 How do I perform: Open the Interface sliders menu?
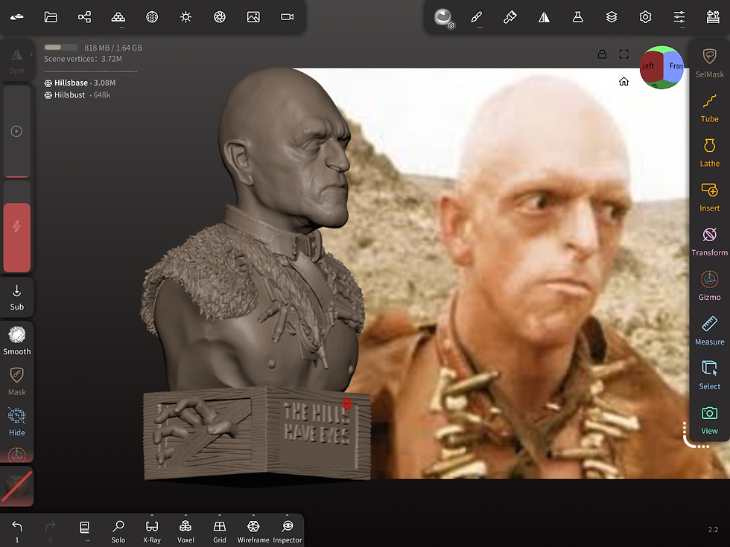[679, 18]
